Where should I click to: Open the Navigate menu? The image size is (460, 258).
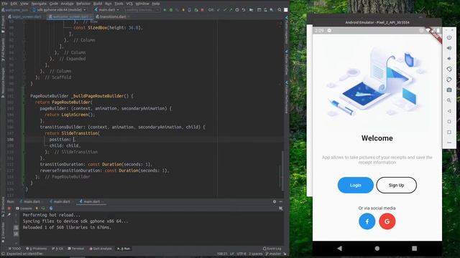tap(39, 4)
